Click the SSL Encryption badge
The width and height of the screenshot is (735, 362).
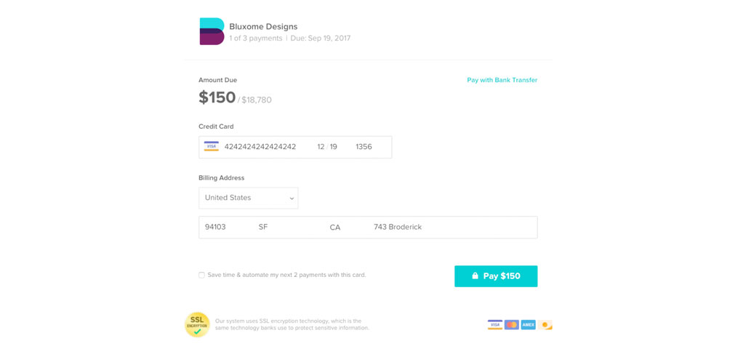[x=197, y=324]
